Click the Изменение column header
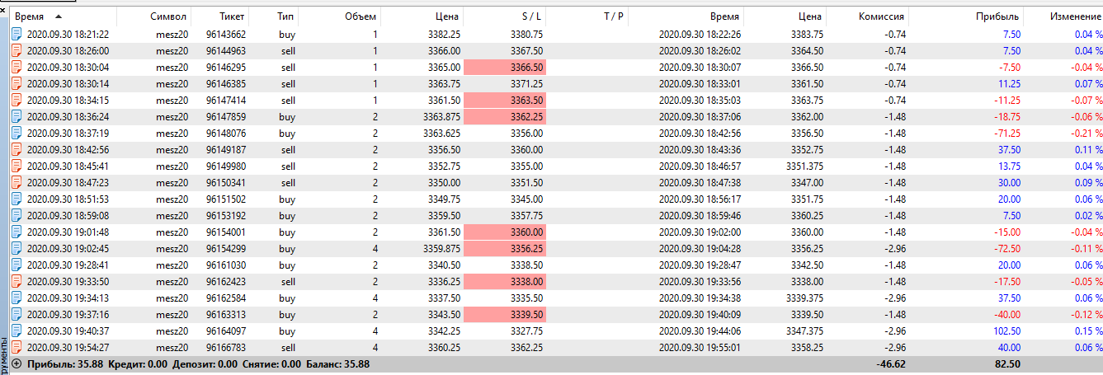The image size is (1103, 375). (1073, 16)
